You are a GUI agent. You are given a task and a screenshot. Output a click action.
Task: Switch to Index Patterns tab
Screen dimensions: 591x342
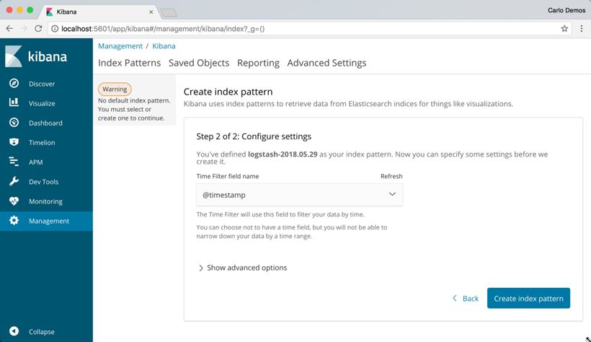click(x=129, y=63)
